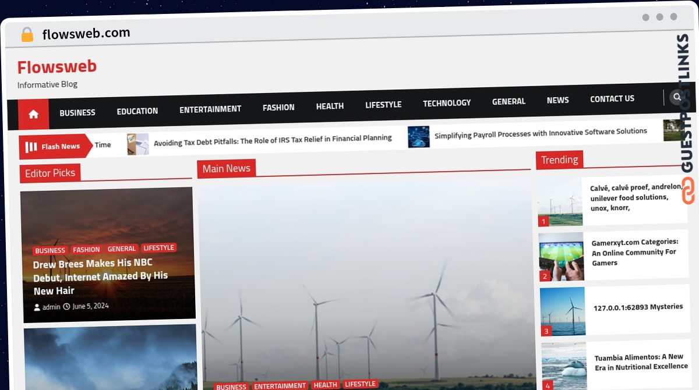Viewport: 699px width, 390px height.
Task: Open the Contact Us page
Action: click(x=612, y=99)
